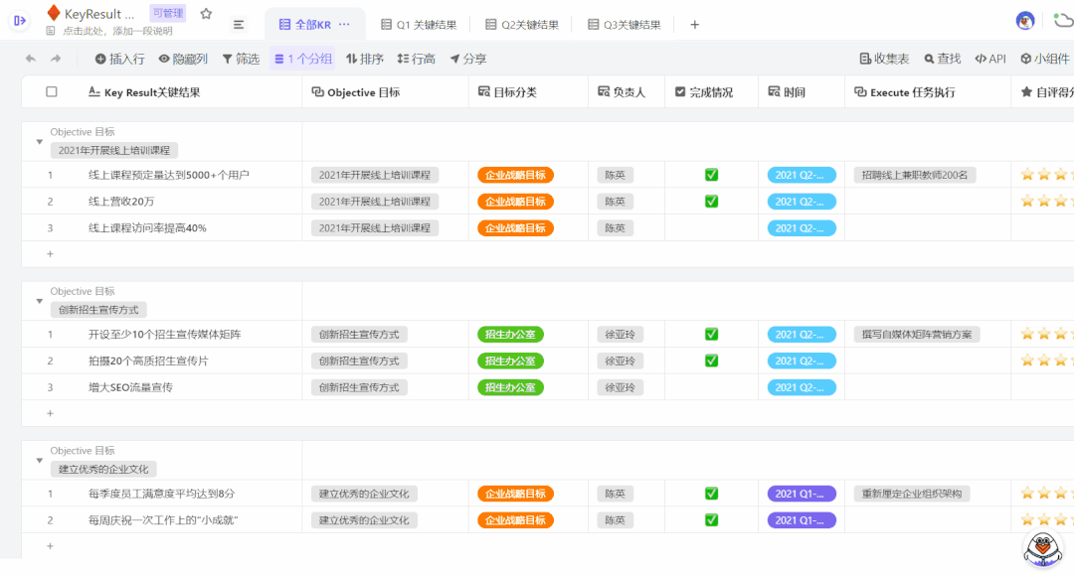This screenshot has height=575, width=1074.
Task: Click description field 点击此处，添加一段说明
Action: tap(117, 31)
